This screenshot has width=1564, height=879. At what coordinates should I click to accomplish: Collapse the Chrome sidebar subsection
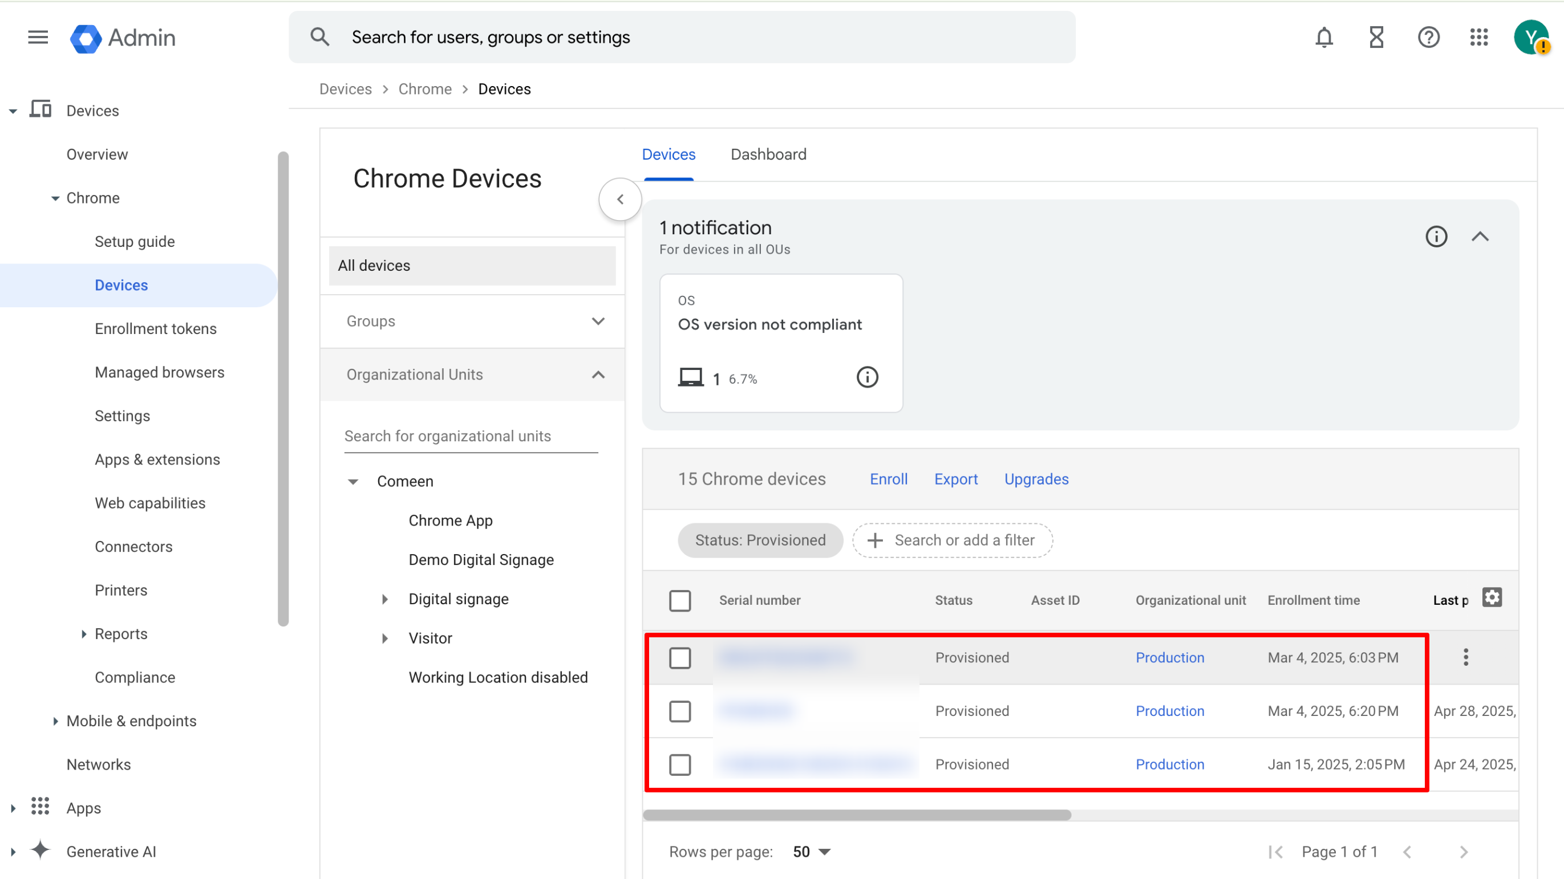pyautogui.click(x=55, y=198)
